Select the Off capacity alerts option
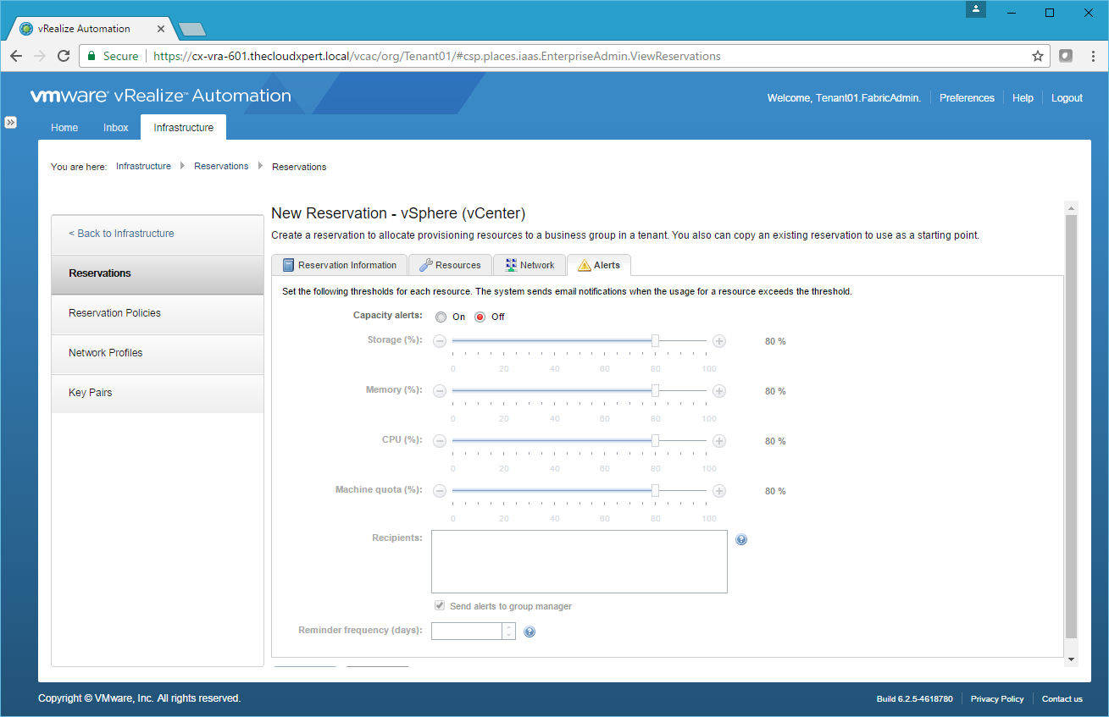Screen dimensions: 1109x717 tap(480, 317)
